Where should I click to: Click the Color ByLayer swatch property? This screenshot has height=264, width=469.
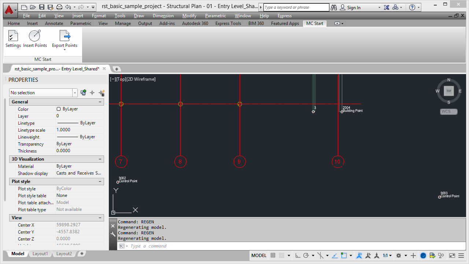pos(59,109)
